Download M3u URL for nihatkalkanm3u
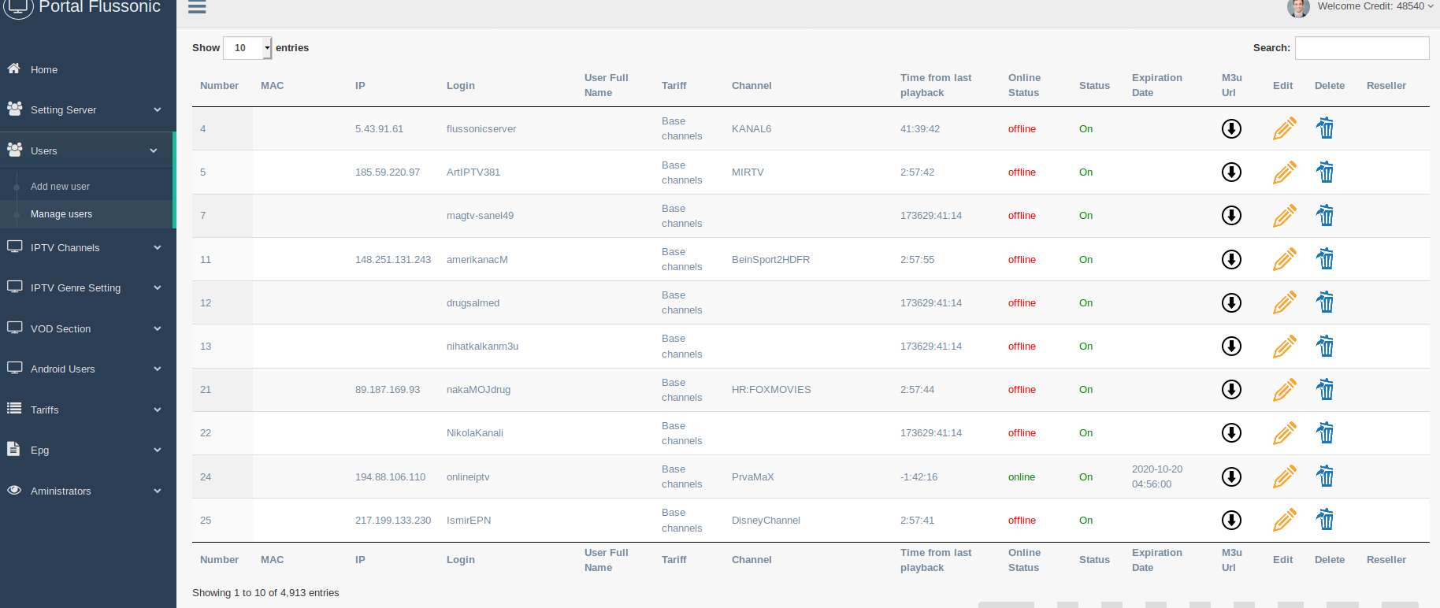Viewport: 1440px width, 608px height. 1231,346
